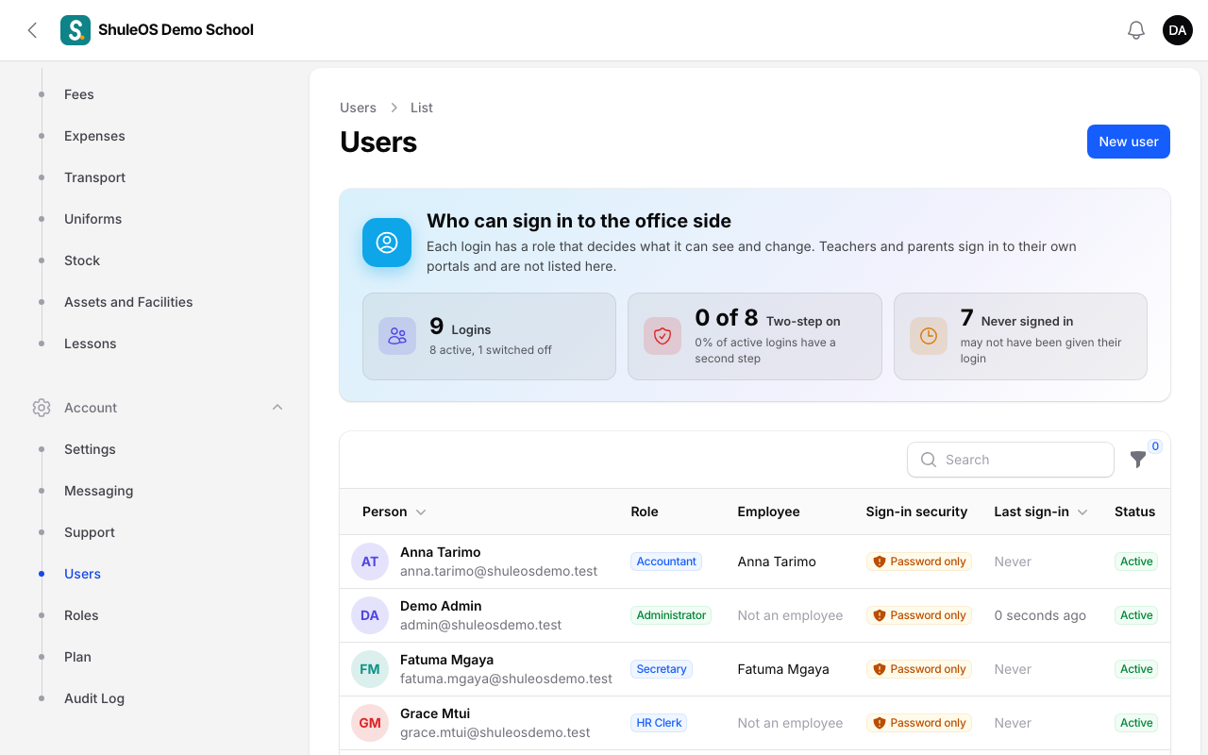1208x755 pixels.
Task: Open Settings in the sidebar
Action: tap(90, 449)
